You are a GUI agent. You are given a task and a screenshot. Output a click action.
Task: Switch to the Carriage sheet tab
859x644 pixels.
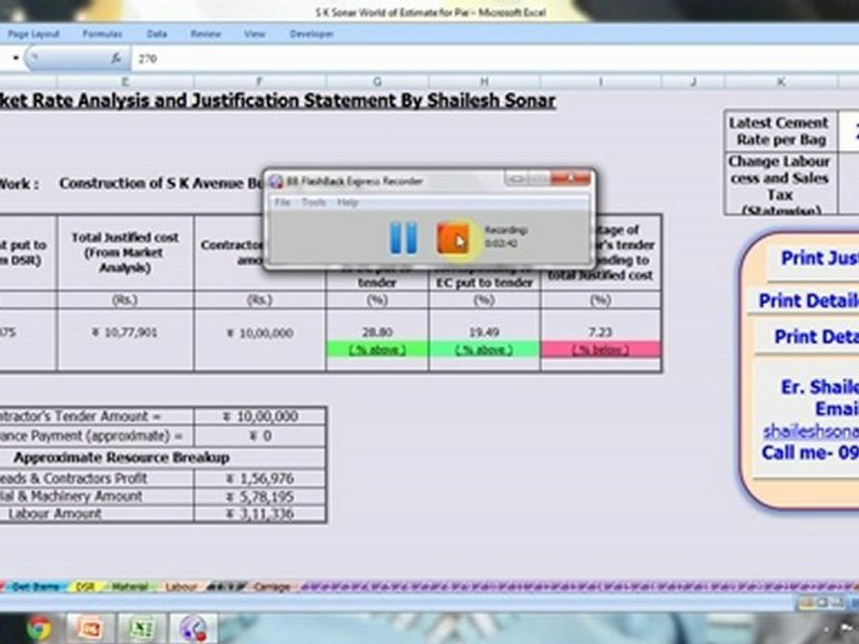click(272, 587)
